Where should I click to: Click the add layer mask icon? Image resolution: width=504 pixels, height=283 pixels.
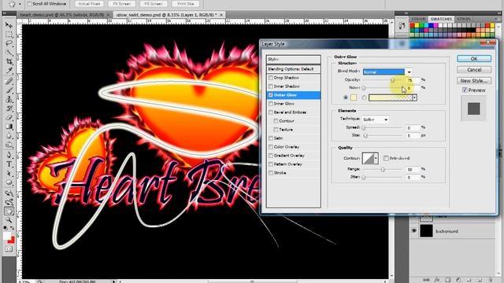448,280
